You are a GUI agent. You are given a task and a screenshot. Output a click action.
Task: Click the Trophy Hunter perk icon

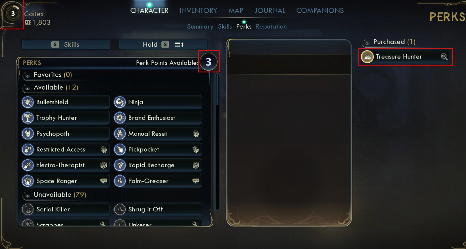tap(28, 118)
